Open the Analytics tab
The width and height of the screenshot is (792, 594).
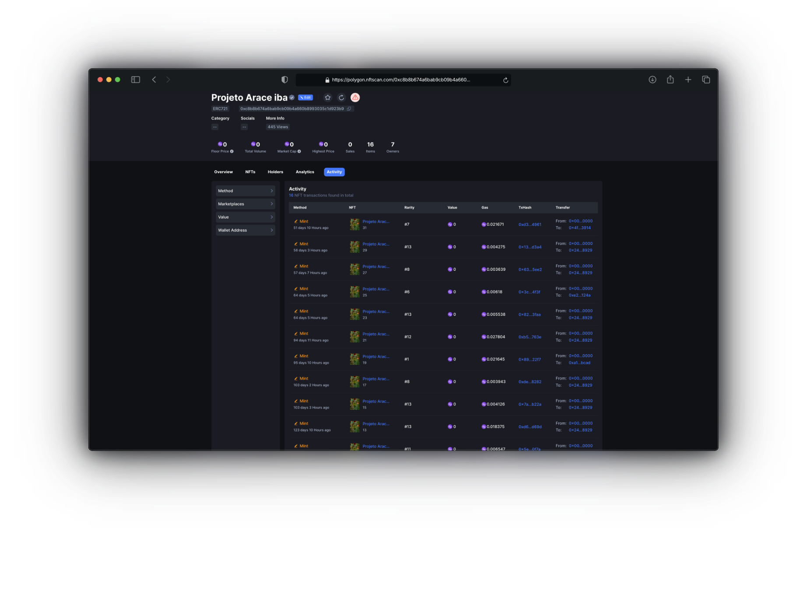point(305,172)
